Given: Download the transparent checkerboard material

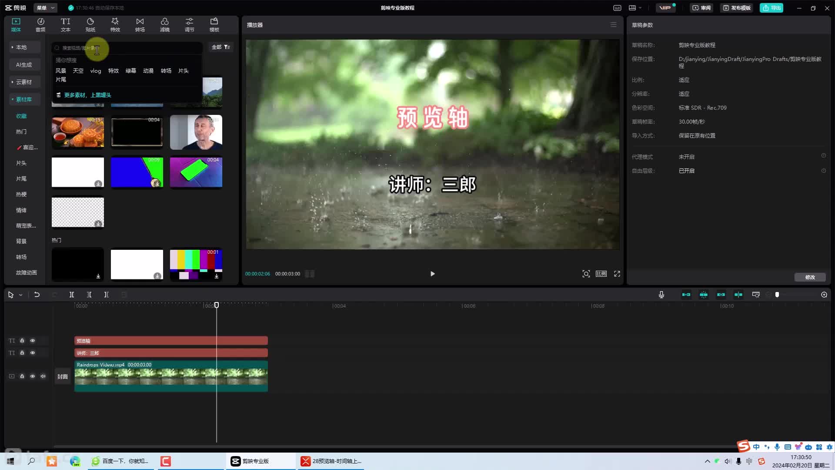Looking at the screenshot, I should click(x=98, y=224).
